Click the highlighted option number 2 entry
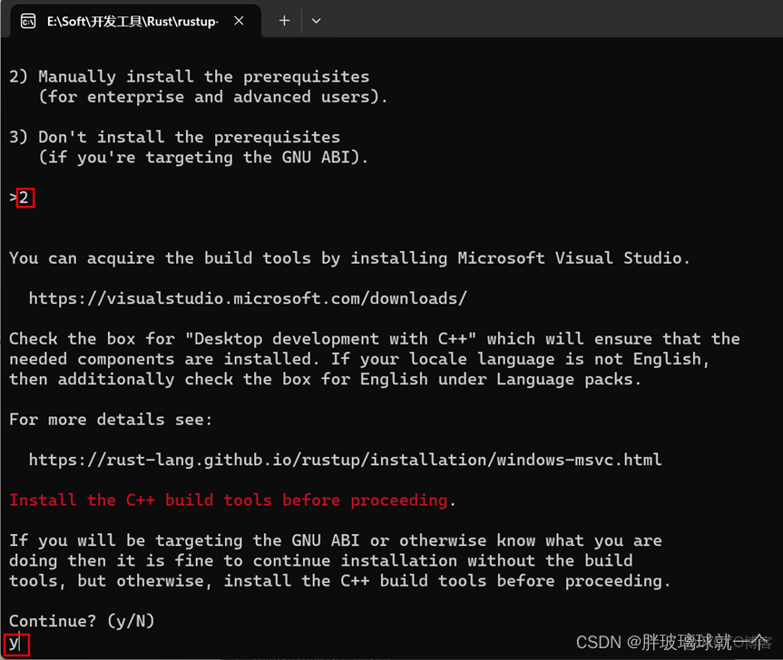783x660 pixels. tap(24, 197)
